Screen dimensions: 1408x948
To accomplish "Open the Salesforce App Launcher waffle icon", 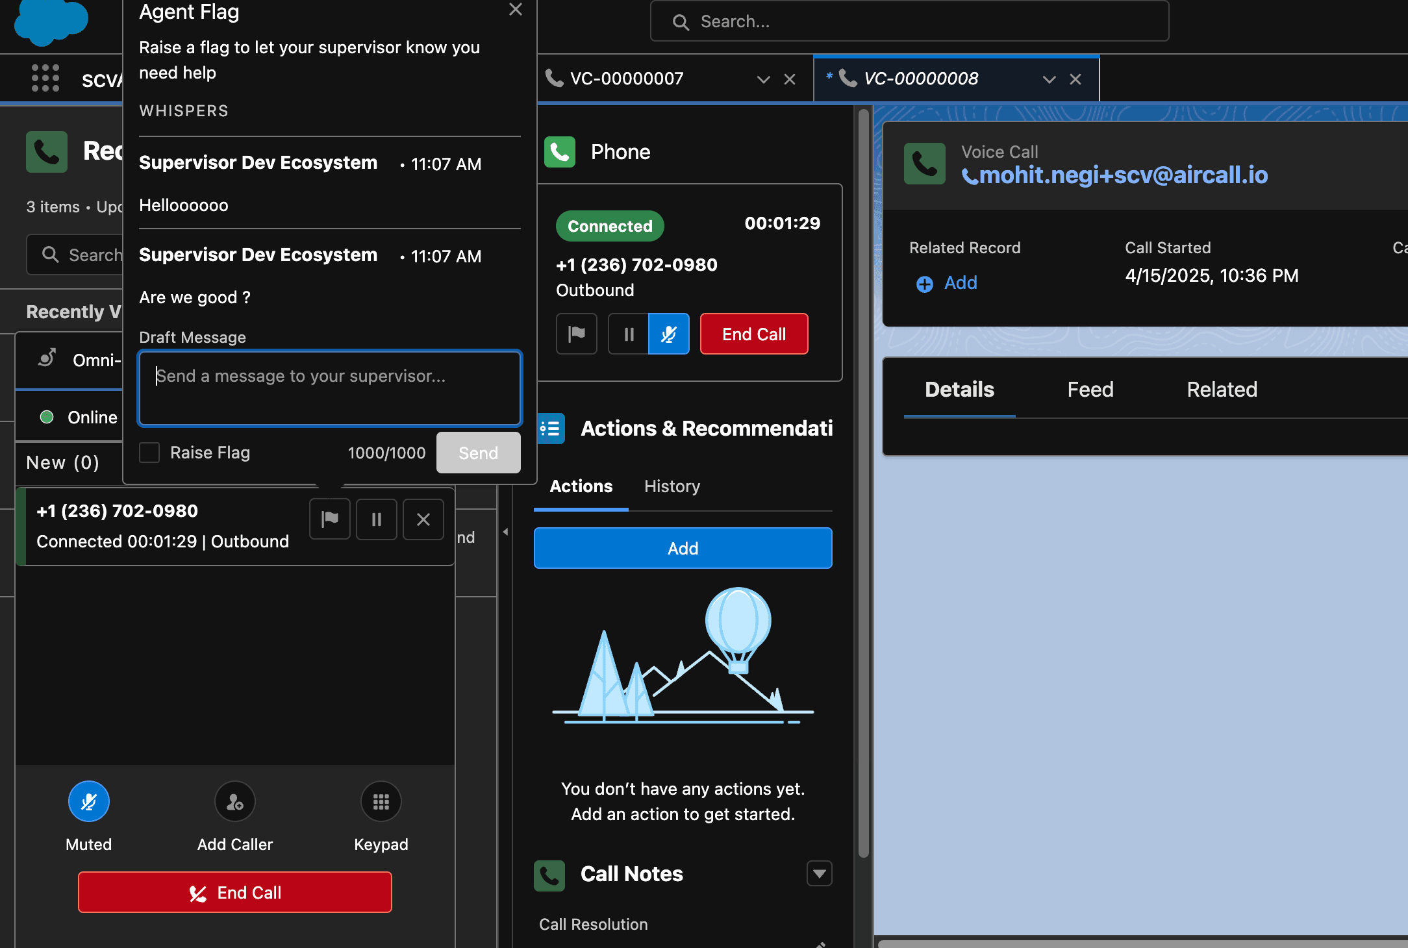I will pos(44,78).
